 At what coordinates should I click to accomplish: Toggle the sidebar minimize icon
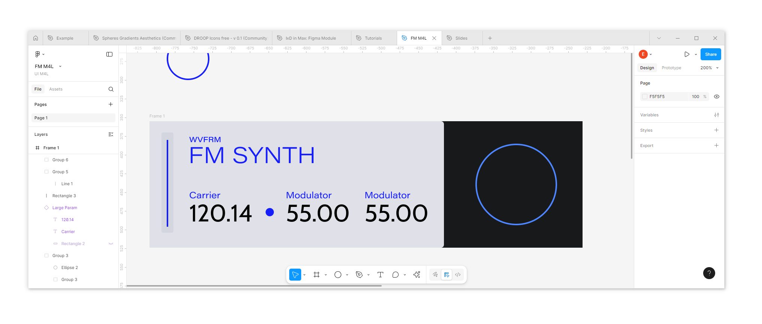pyautogui.click(x=109, y=54)
